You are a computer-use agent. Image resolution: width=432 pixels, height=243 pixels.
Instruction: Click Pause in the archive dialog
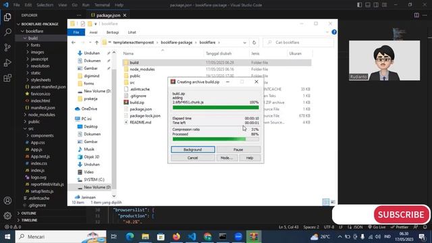coord(238,149)
